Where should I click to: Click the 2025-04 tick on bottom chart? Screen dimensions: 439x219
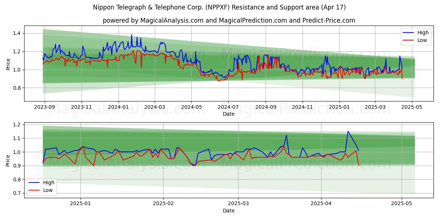pyautogui.click(x=322, y=204)
